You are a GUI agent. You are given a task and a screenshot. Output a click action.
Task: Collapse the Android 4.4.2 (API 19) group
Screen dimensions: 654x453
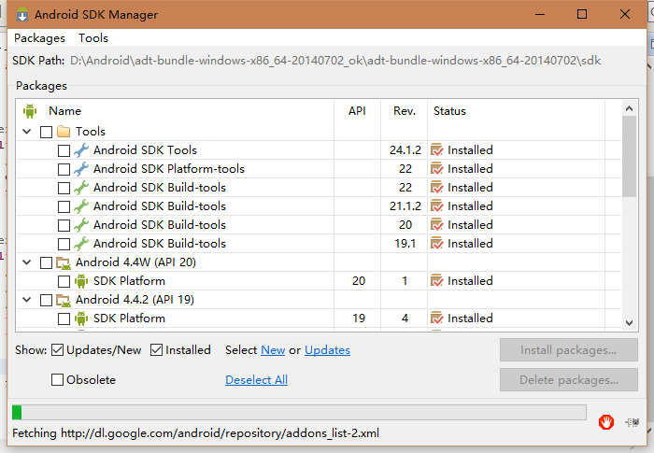[27, 300]
